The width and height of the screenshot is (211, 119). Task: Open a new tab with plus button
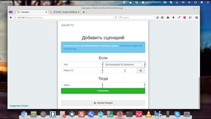pyautogui.click(x=84, y=12)
